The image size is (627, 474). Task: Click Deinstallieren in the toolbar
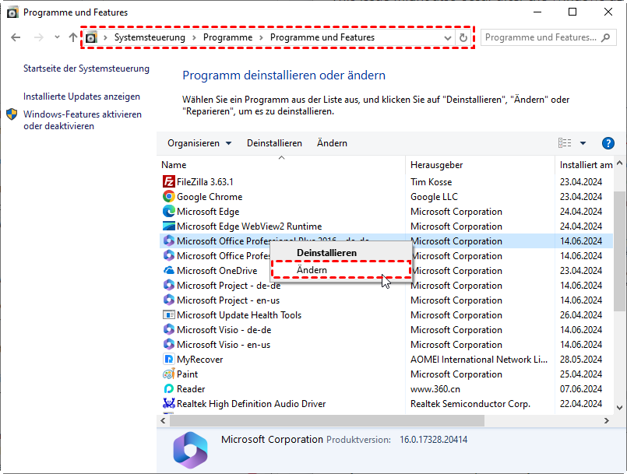274,143
